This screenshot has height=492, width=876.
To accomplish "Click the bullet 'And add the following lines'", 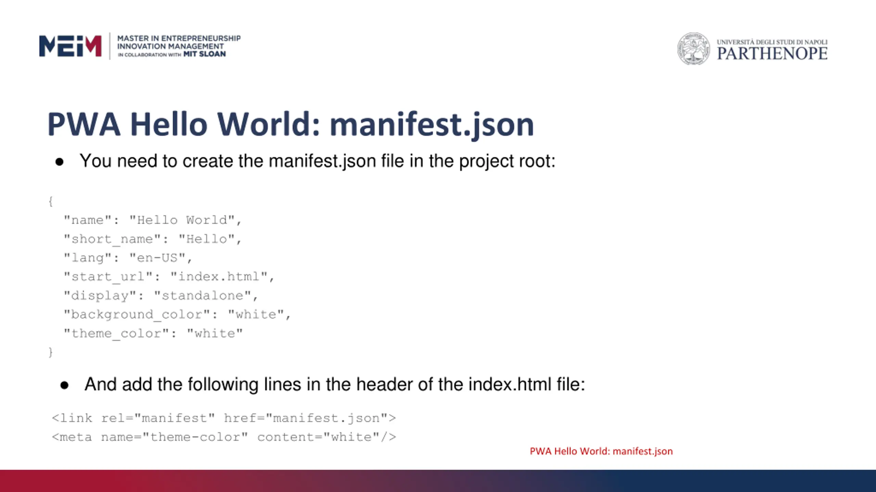I will click(335, 384).
